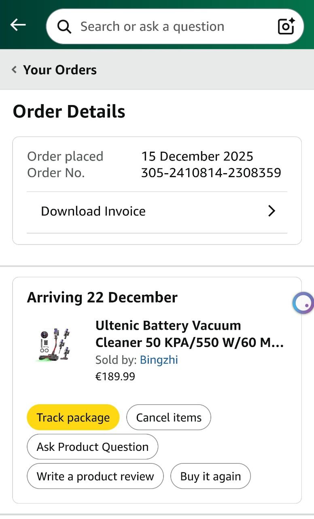Select the Download Invoice row label
314x519 pixels.
click(x=93, y=211)
